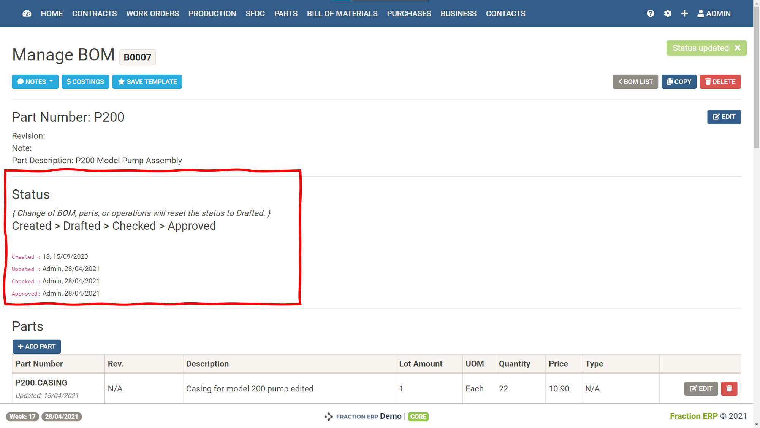
Task: Click the plus quick-add icon in navbar
Action: pyautogui.click(x=684, y=14)
